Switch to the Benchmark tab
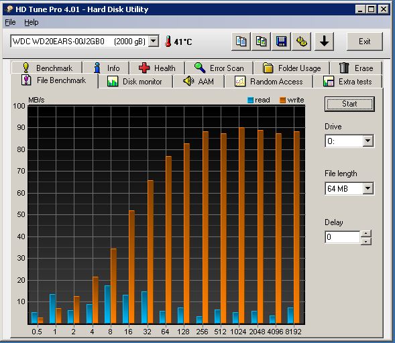 click(47, 68)
